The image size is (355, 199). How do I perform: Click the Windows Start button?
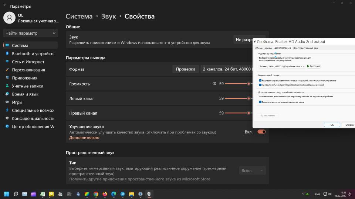[x=7, y=194]
